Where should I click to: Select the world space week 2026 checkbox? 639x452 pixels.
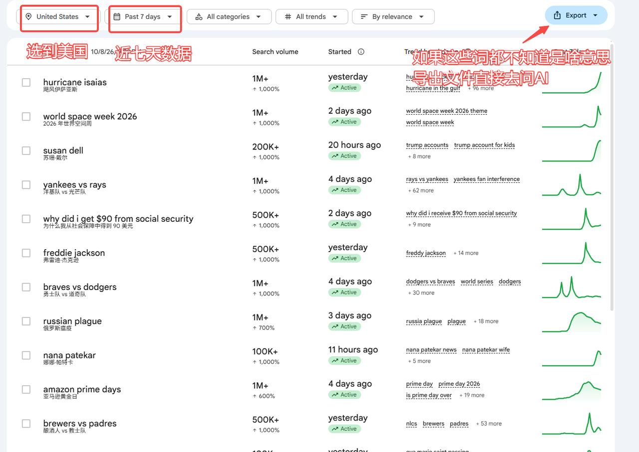[26, 117]
